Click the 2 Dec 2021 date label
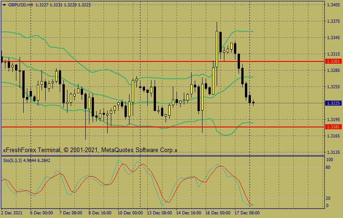 pyautogui.click(x=12, y=213)
